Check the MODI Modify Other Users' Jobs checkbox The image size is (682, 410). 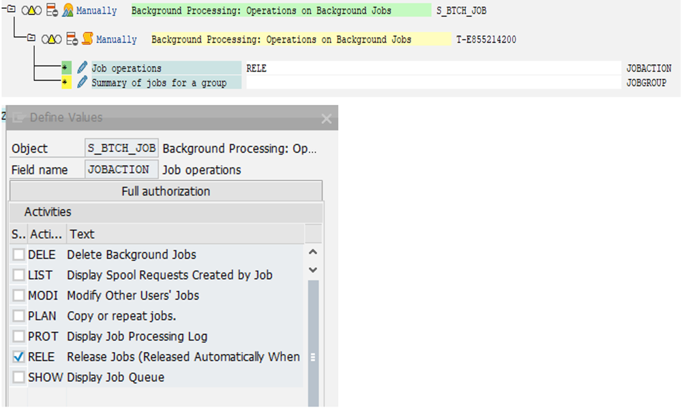pyautogui.click(x=18, y=296)
